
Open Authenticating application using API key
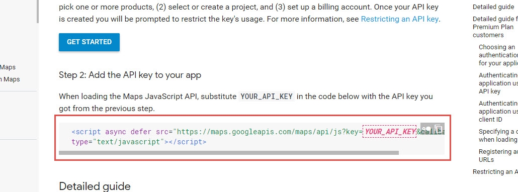click(498, 83)
